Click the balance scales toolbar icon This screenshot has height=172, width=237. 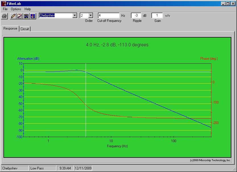click(26, 16)
